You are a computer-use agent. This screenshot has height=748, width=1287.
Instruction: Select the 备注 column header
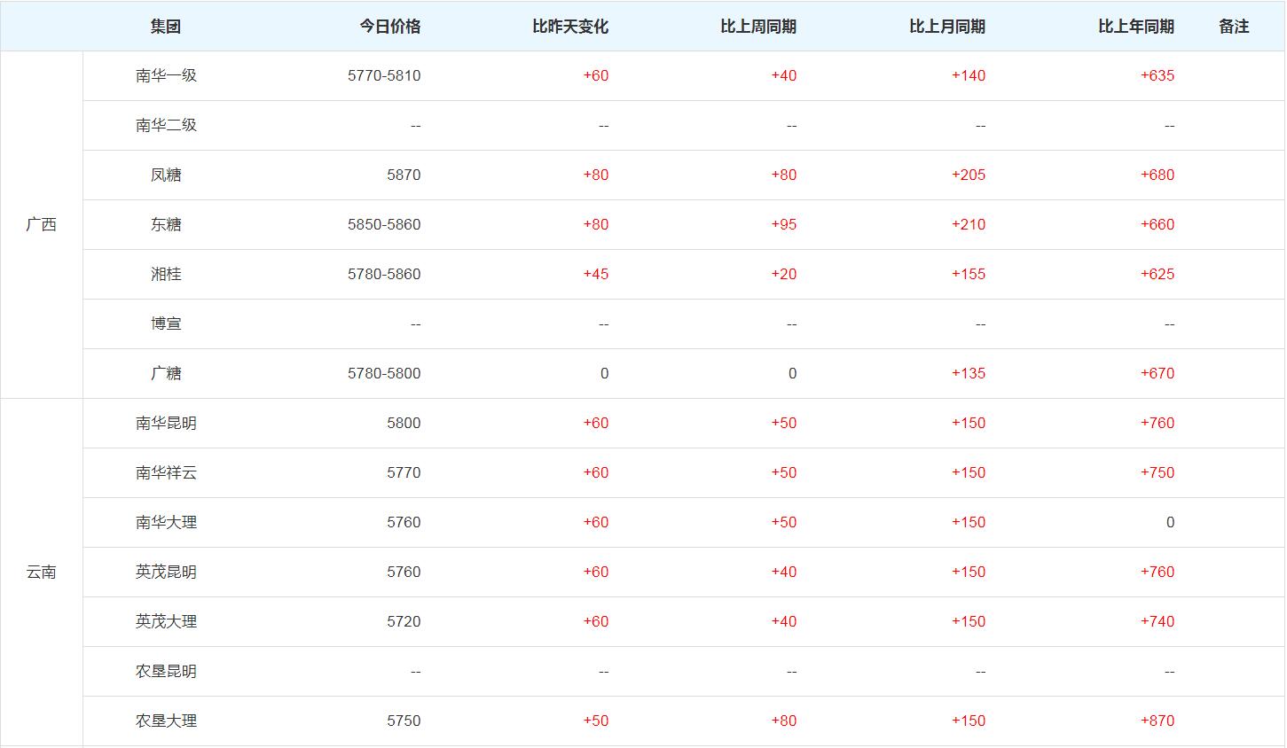tap(1234, 27)
